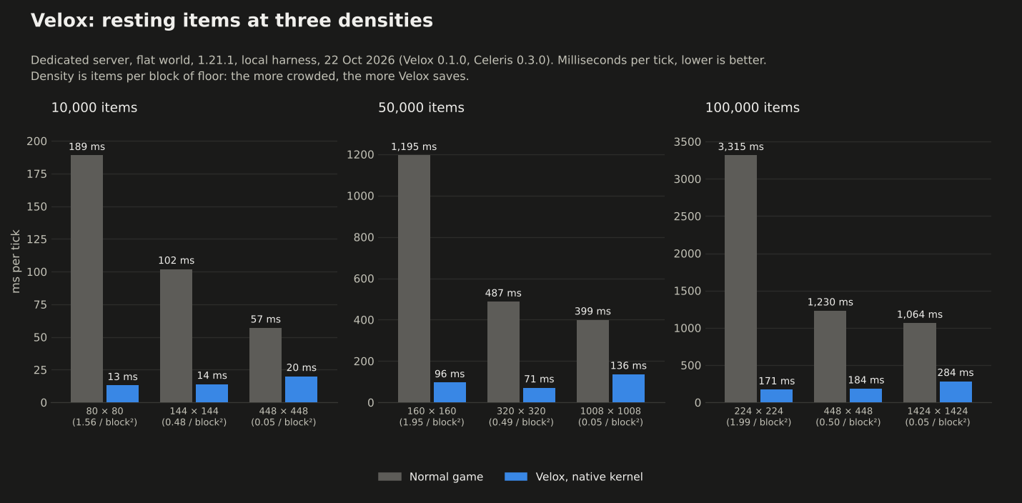Click the 3,315 ms gray bar
Image resolution: width=1022 pixels, height=503 pixels.
pyautogui.click(x=740, y=279)
